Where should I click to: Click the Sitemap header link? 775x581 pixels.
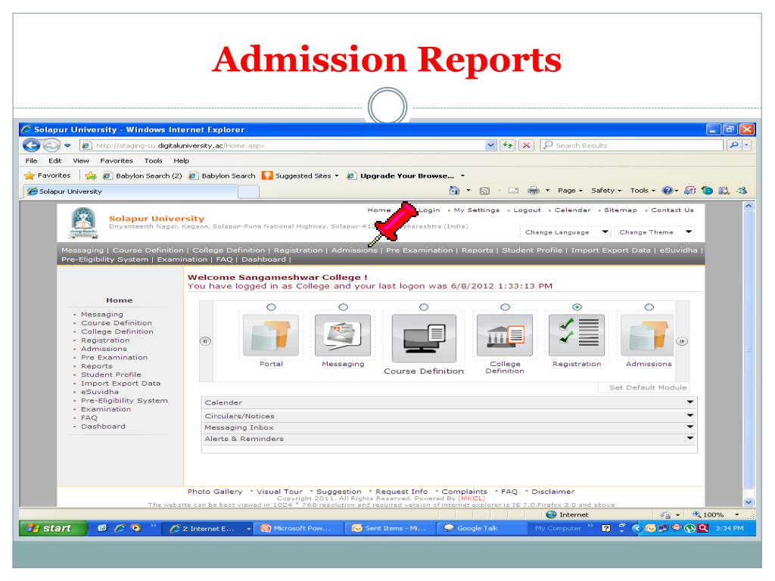[621, 210]
